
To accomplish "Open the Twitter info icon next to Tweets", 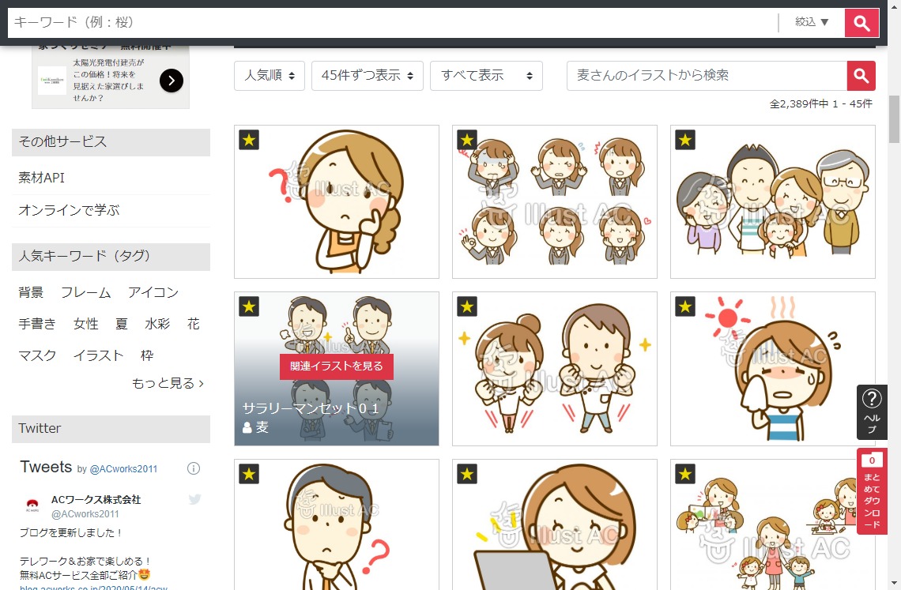I will pyautogui.click(x=194, y=468).
